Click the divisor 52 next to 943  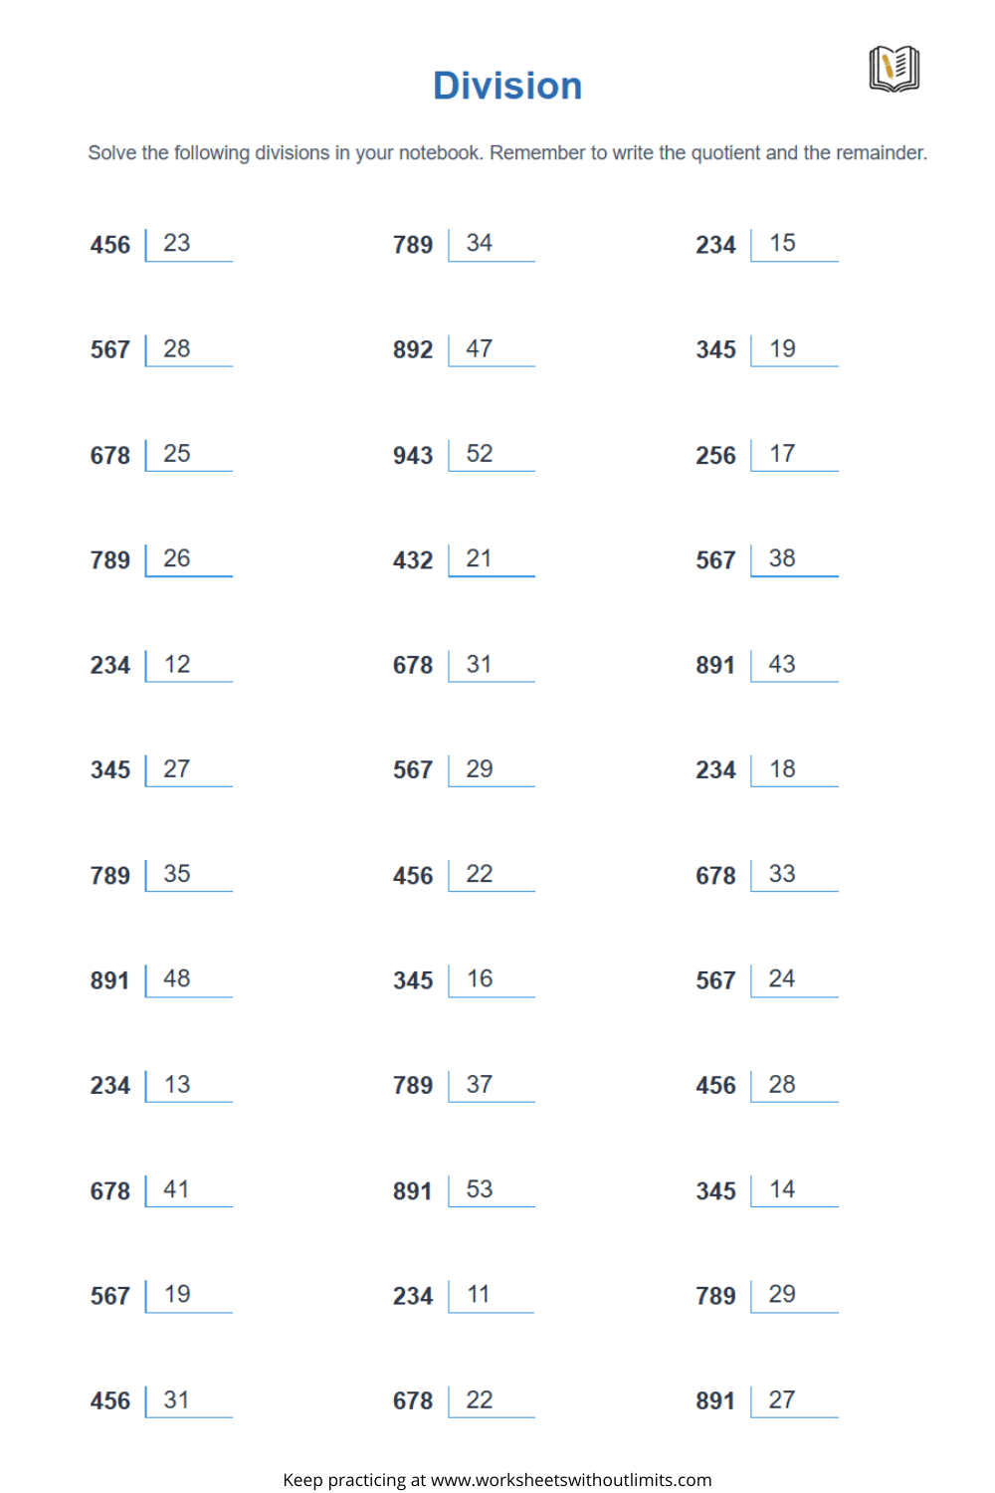point(480,453)
